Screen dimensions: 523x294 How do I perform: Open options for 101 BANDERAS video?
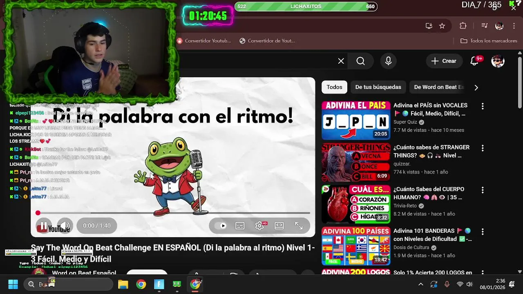[483, 232]
